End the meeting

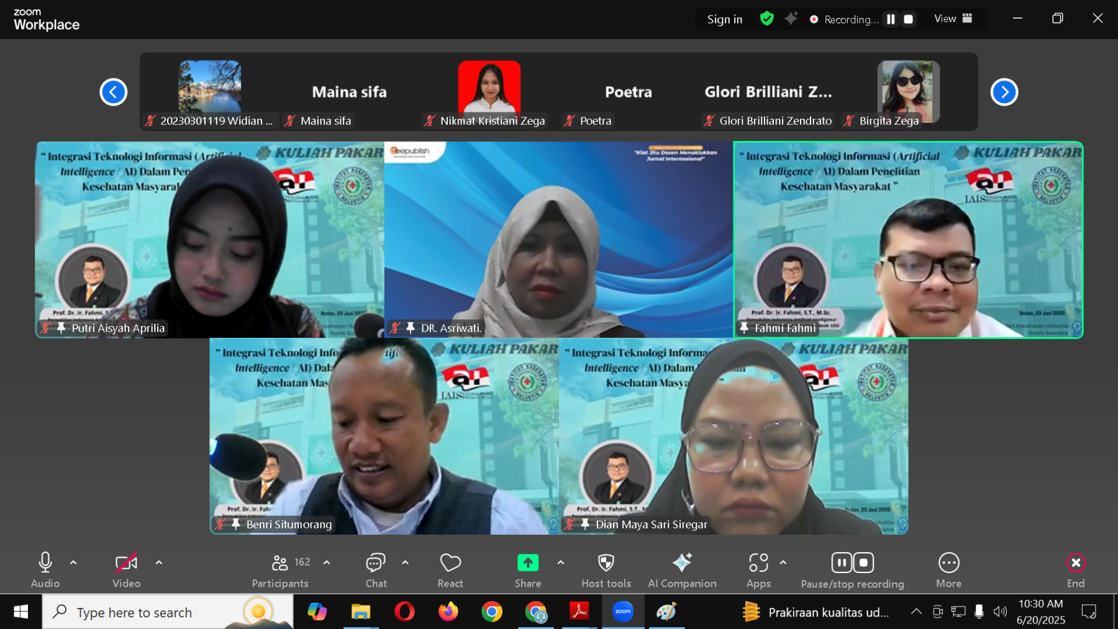[x=1075, y=563]
